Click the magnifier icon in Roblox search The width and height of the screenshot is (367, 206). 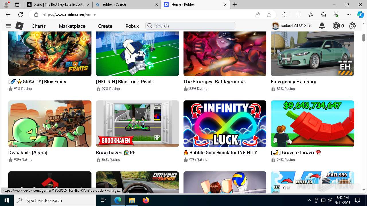click(150, 26)
